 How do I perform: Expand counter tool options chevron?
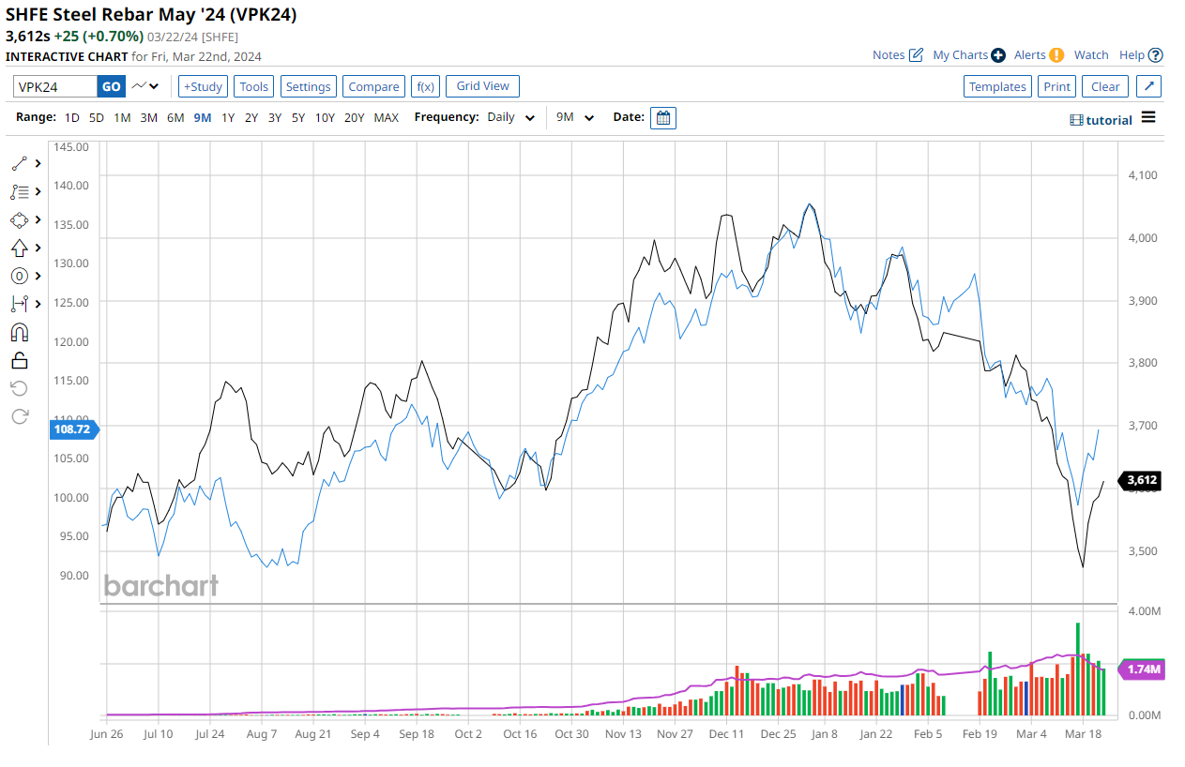(x=38, y=276)
